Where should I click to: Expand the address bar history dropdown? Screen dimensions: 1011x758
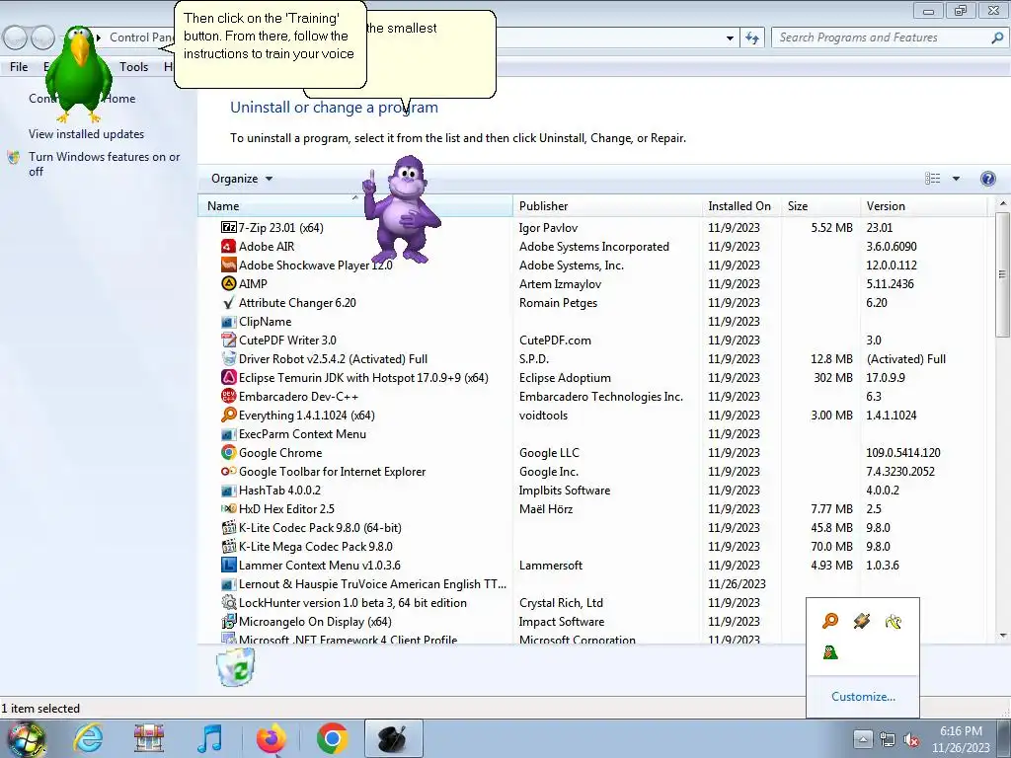pos(730,38)
